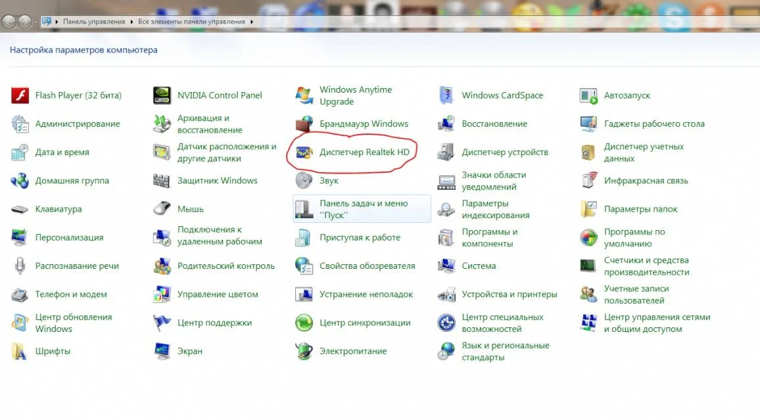760x420 pixels.
Task: Open the Центр синхронизации icon
Action: click(304, 323)
